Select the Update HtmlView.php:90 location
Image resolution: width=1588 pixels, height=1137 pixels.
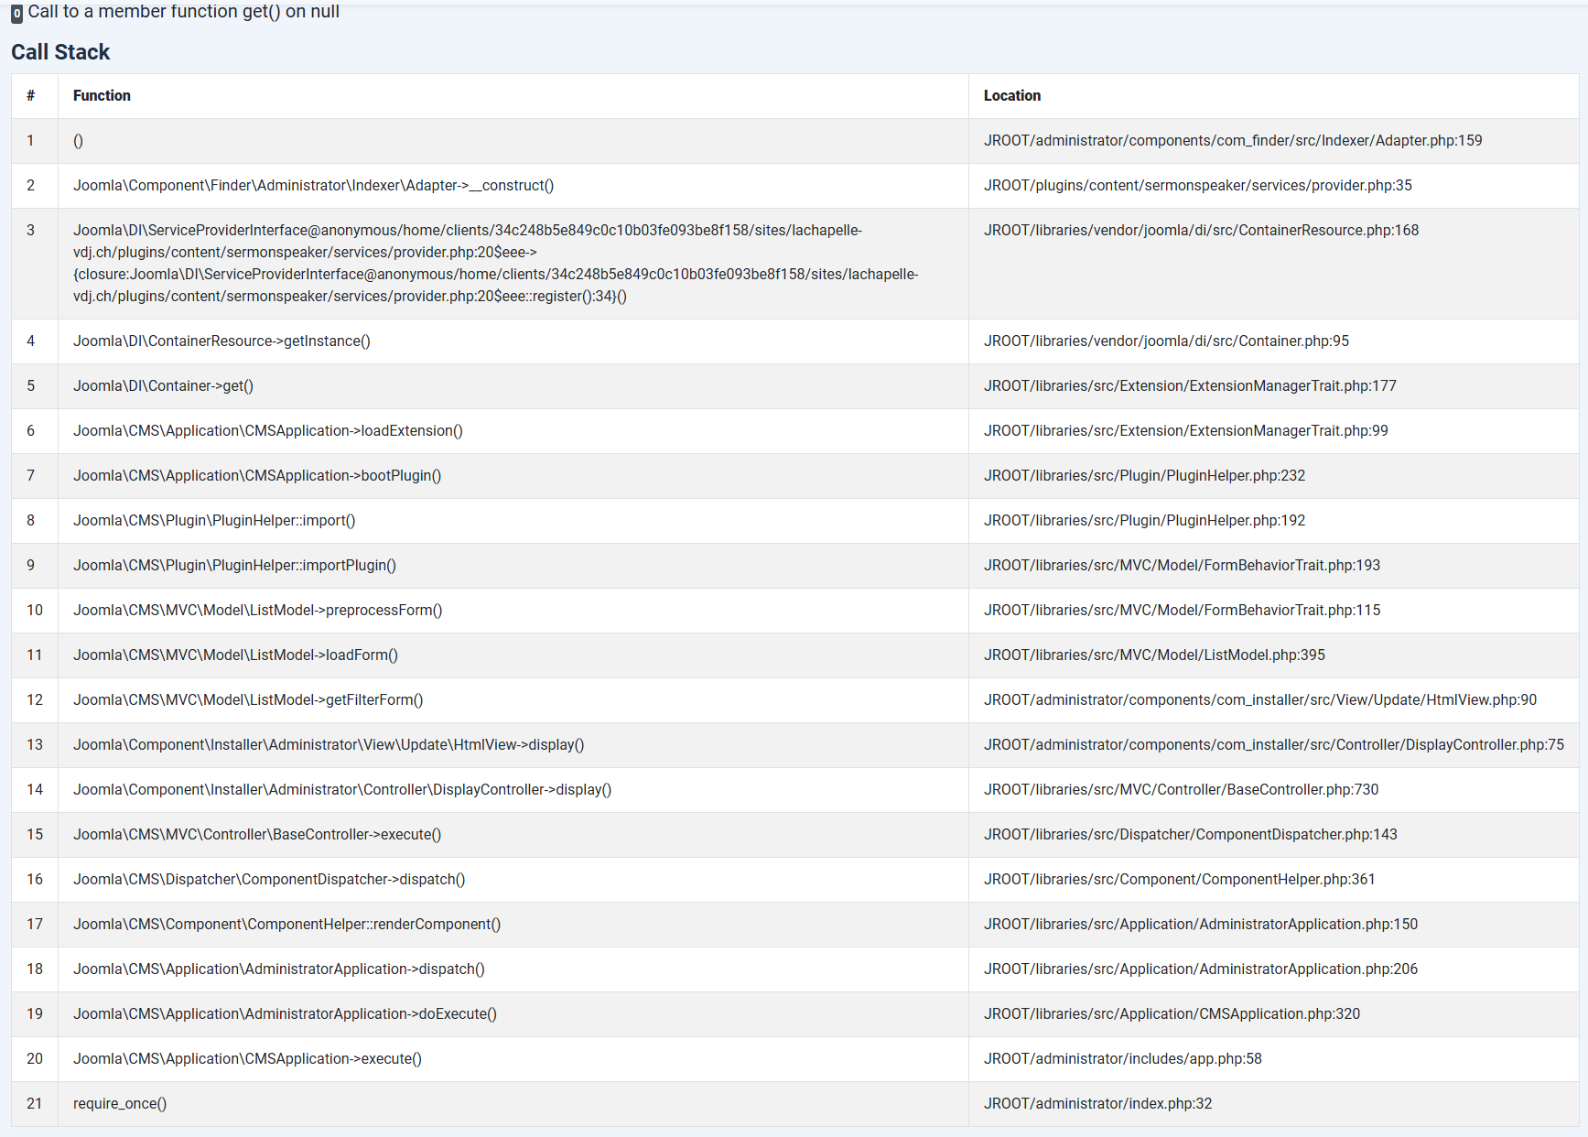coord(1259,699)
